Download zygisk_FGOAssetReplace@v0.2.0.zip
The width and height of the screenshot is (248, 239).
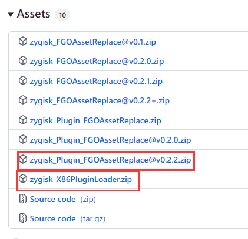pyautogui.click(x=97, y=62)
